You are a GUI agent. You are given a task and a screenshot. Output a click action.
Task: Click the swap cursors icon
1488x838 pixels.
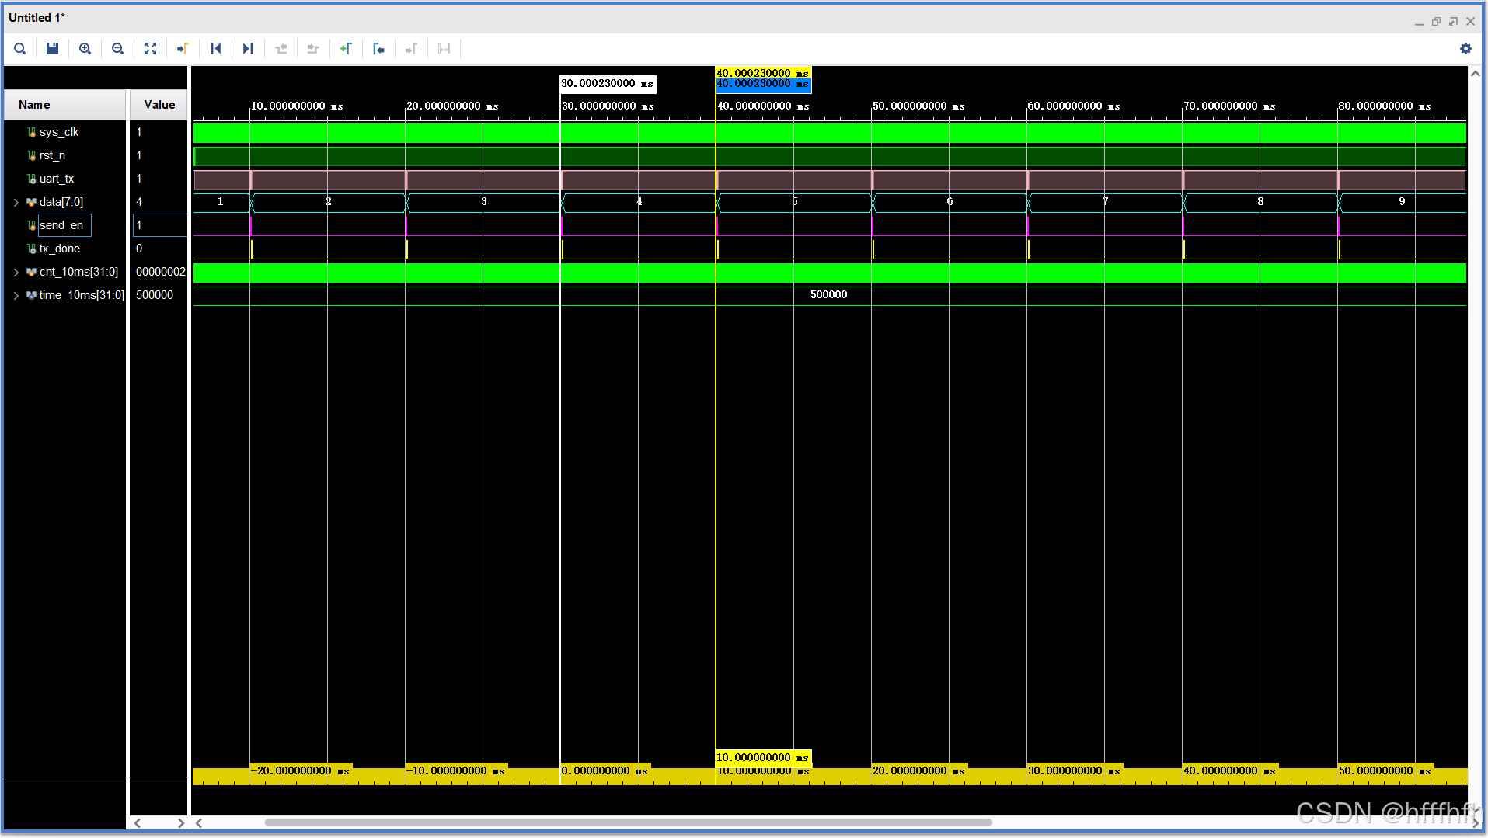pyautogui.click(x=444, y=49)
